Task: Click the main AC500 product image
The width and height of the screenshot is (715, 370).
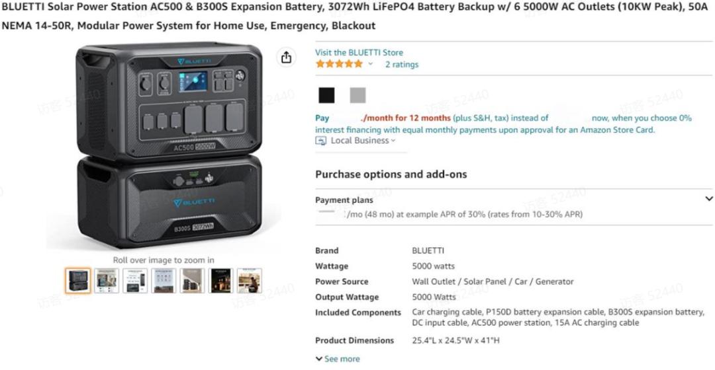Action: (x=169, y=145)
